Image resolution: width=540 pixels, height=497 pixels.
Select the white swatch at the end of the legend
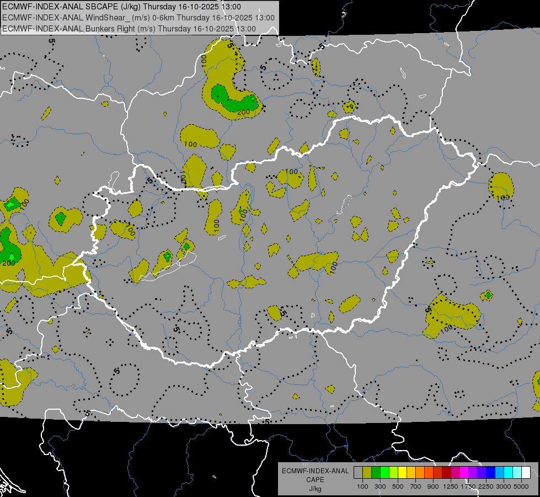point(526,472)
